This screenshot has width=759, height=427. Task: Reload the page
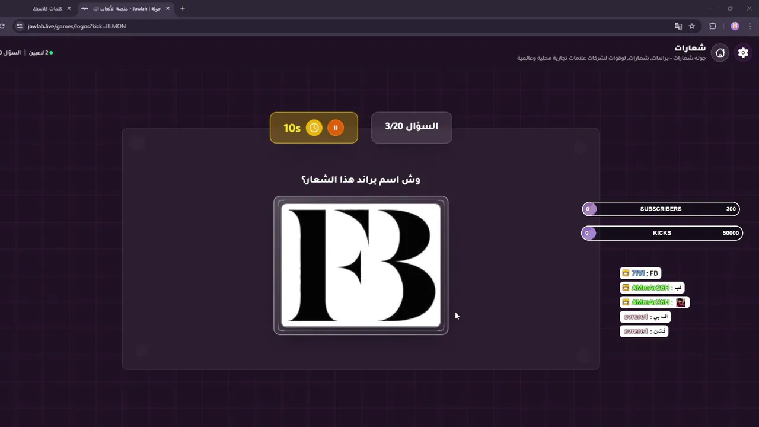pos(2,26)
